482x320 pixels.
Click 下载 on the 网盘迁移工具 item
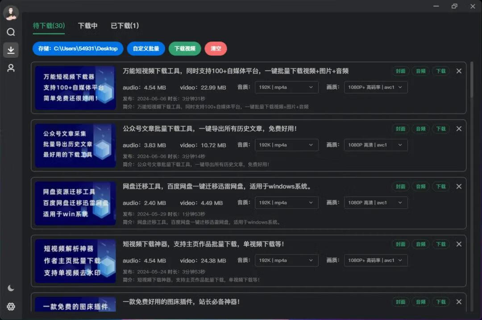coord(441,186)
